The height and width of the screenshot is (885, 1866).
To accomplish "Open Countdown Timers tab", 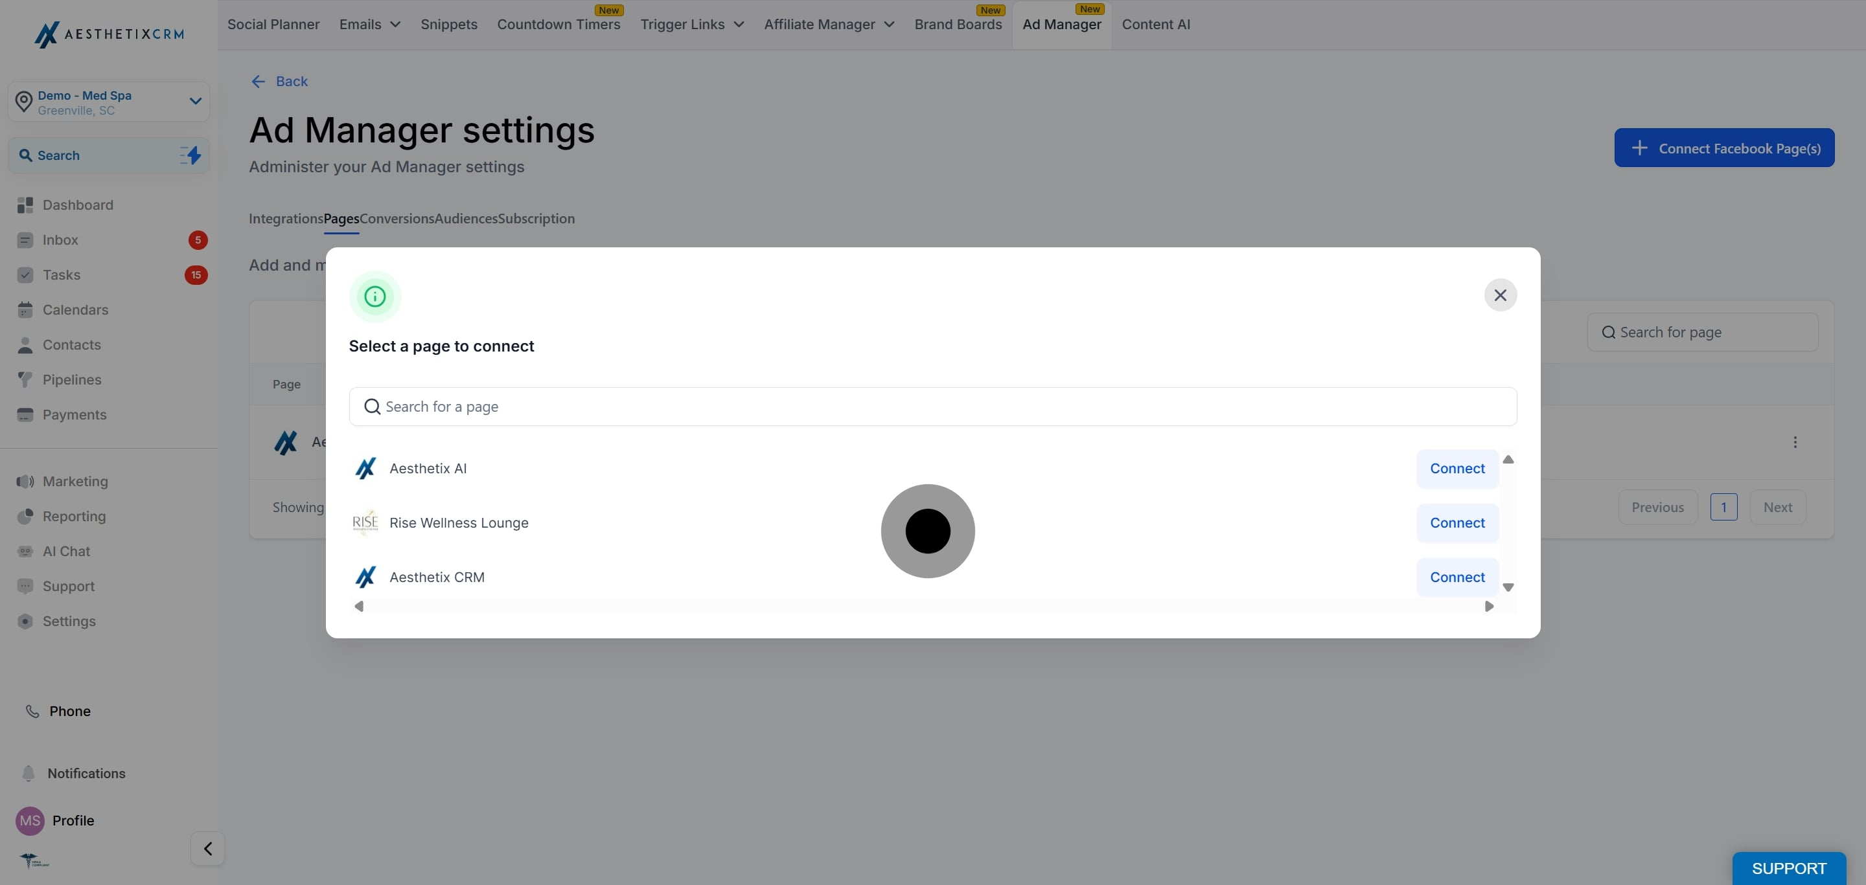I will pos(559,25).
